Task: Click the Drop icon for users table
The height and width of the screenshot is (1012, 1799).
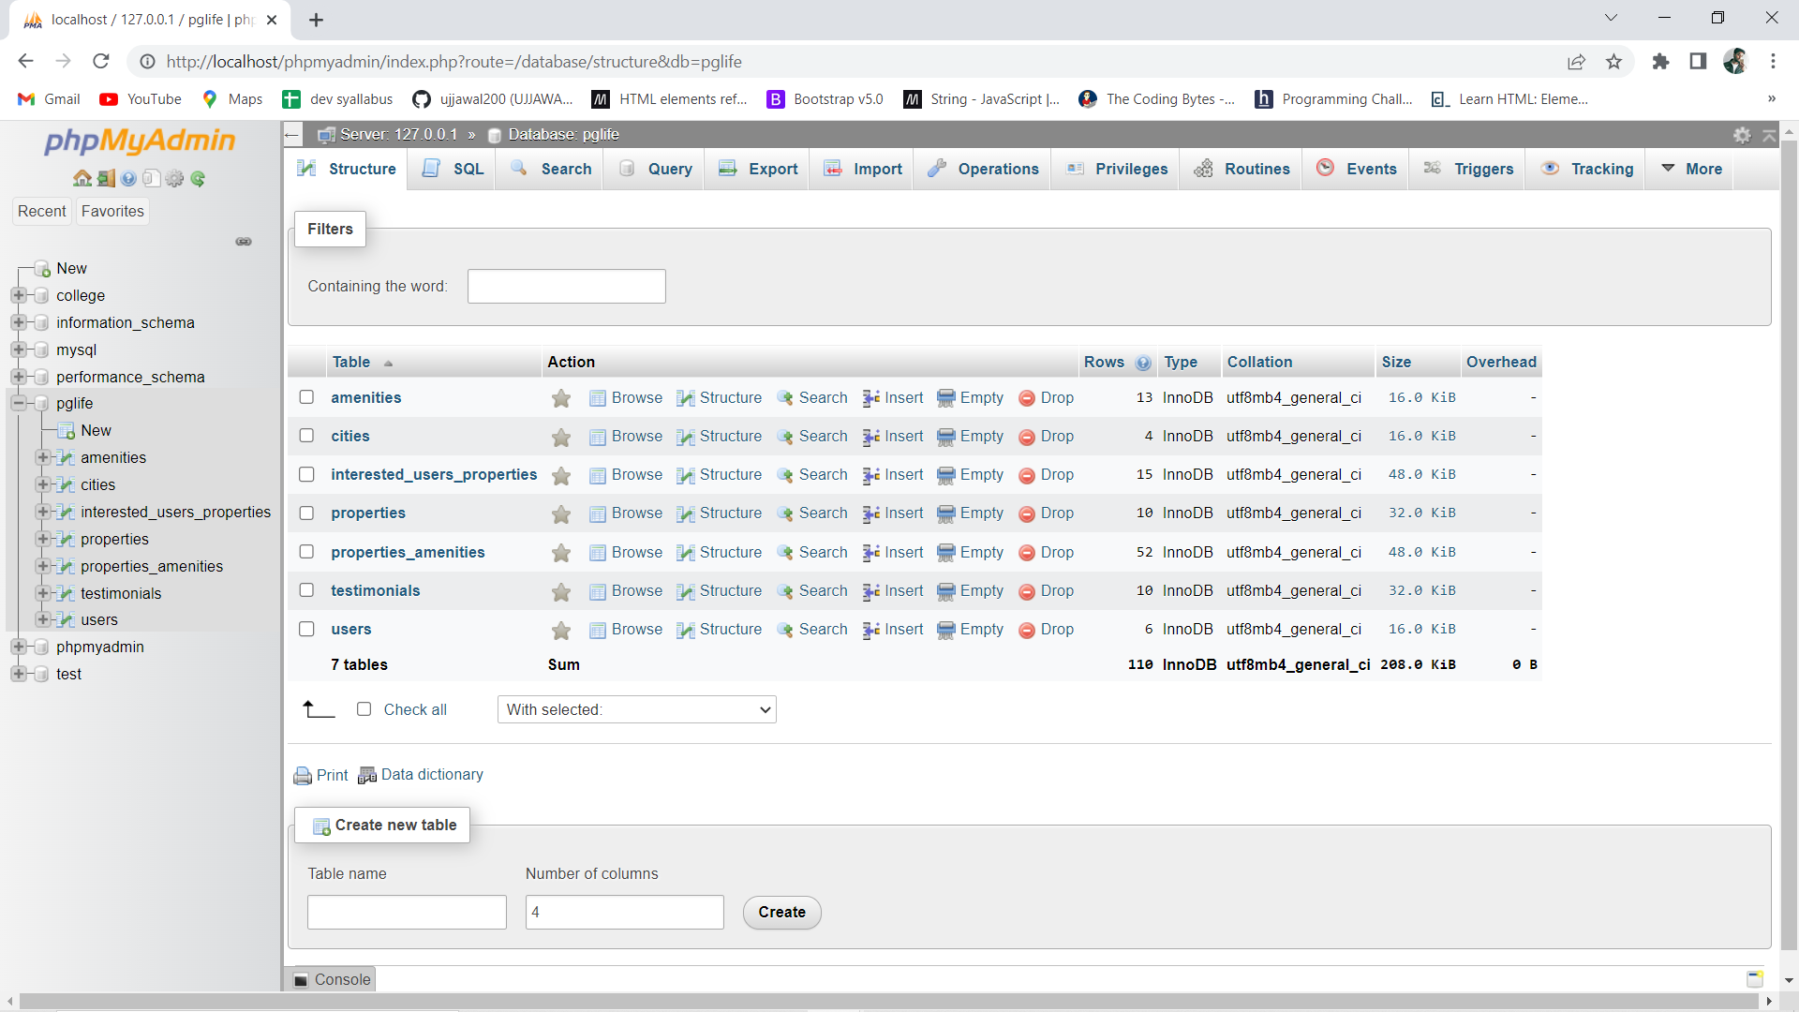Action: [x=1027, y=630]
